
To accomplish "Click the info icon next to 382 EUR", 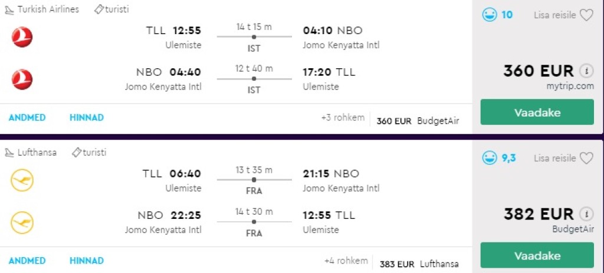I will (x=586, y=214).
